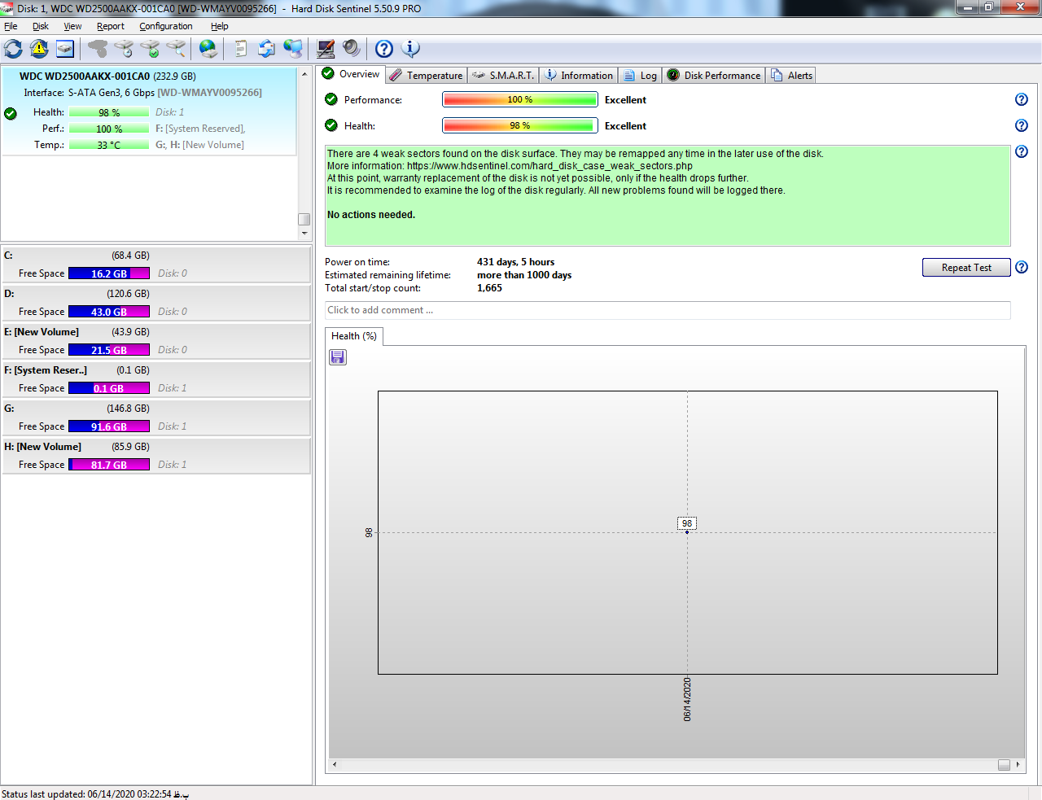This screenshot has width=1042, height=800.
Task: Click the status last updated text
Action: pos(95,793)
